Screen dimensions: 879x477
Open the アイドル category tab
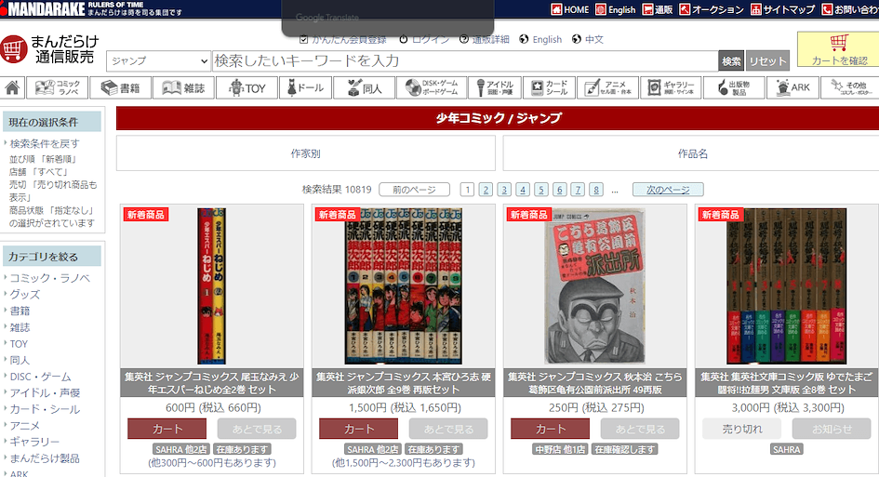[x=494, y=87]
